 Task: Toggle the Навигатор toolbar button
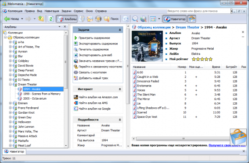174,19
